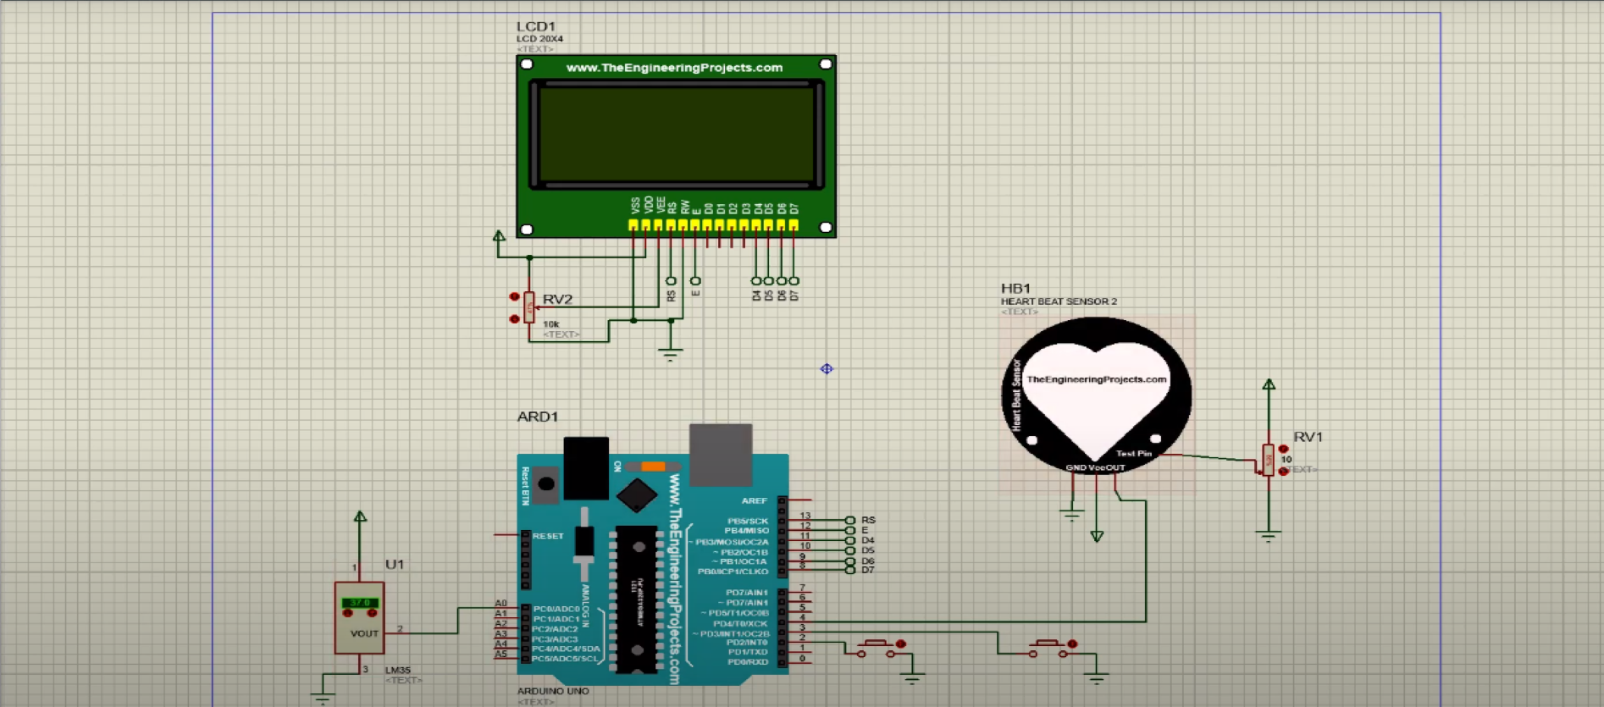Screen dimensions: 1604x707
Task: Click the AREF pin on the Arduino
Action: (x=754, y=500)
